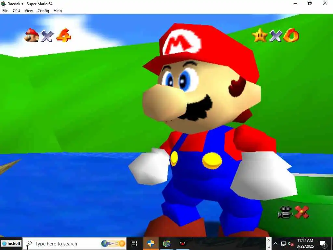
Task: Open the black round-face taskbar app
Action: pyautogui.click(x=183, y=243)
